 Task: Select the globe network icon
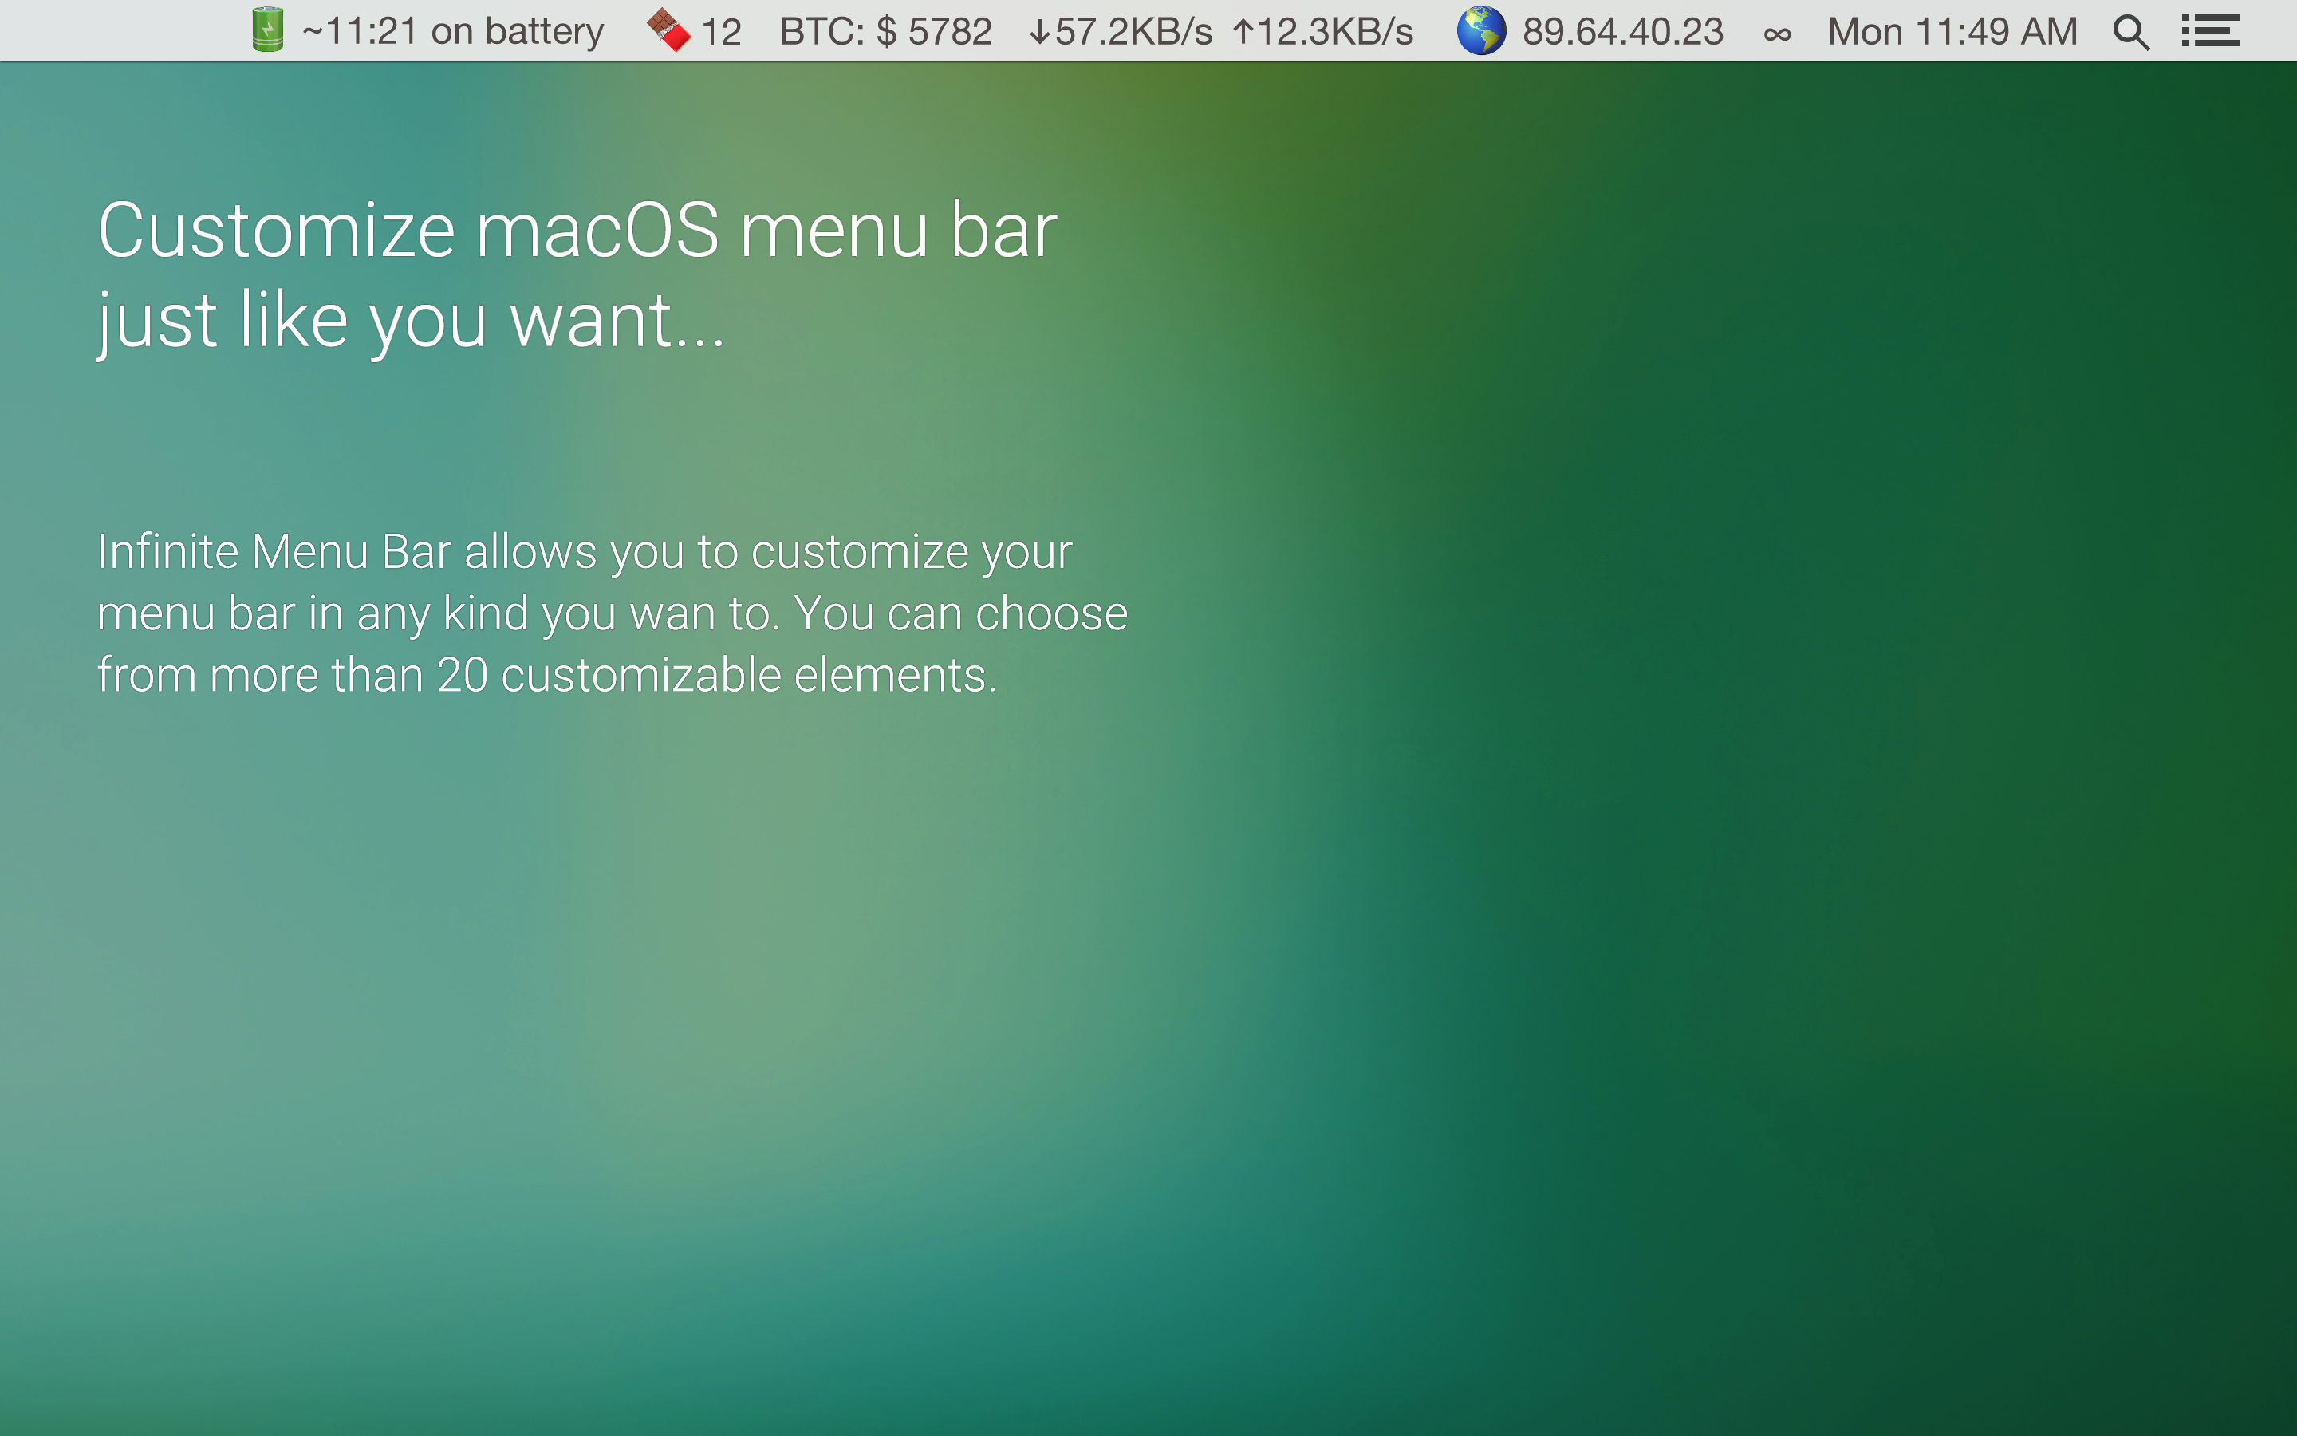click(x=1481, y=30)
